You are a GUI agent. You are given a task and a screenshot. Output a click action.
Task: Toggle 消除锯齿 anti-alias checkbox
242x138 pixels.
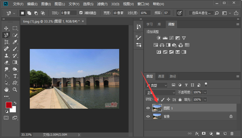click(x=81, y=13)
